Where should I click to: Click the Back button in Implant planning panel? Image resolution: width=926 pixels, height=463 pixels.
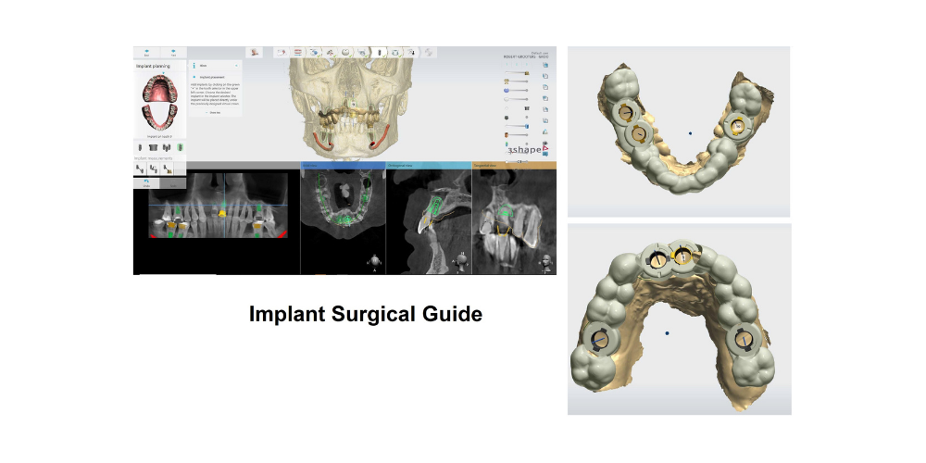147,54
